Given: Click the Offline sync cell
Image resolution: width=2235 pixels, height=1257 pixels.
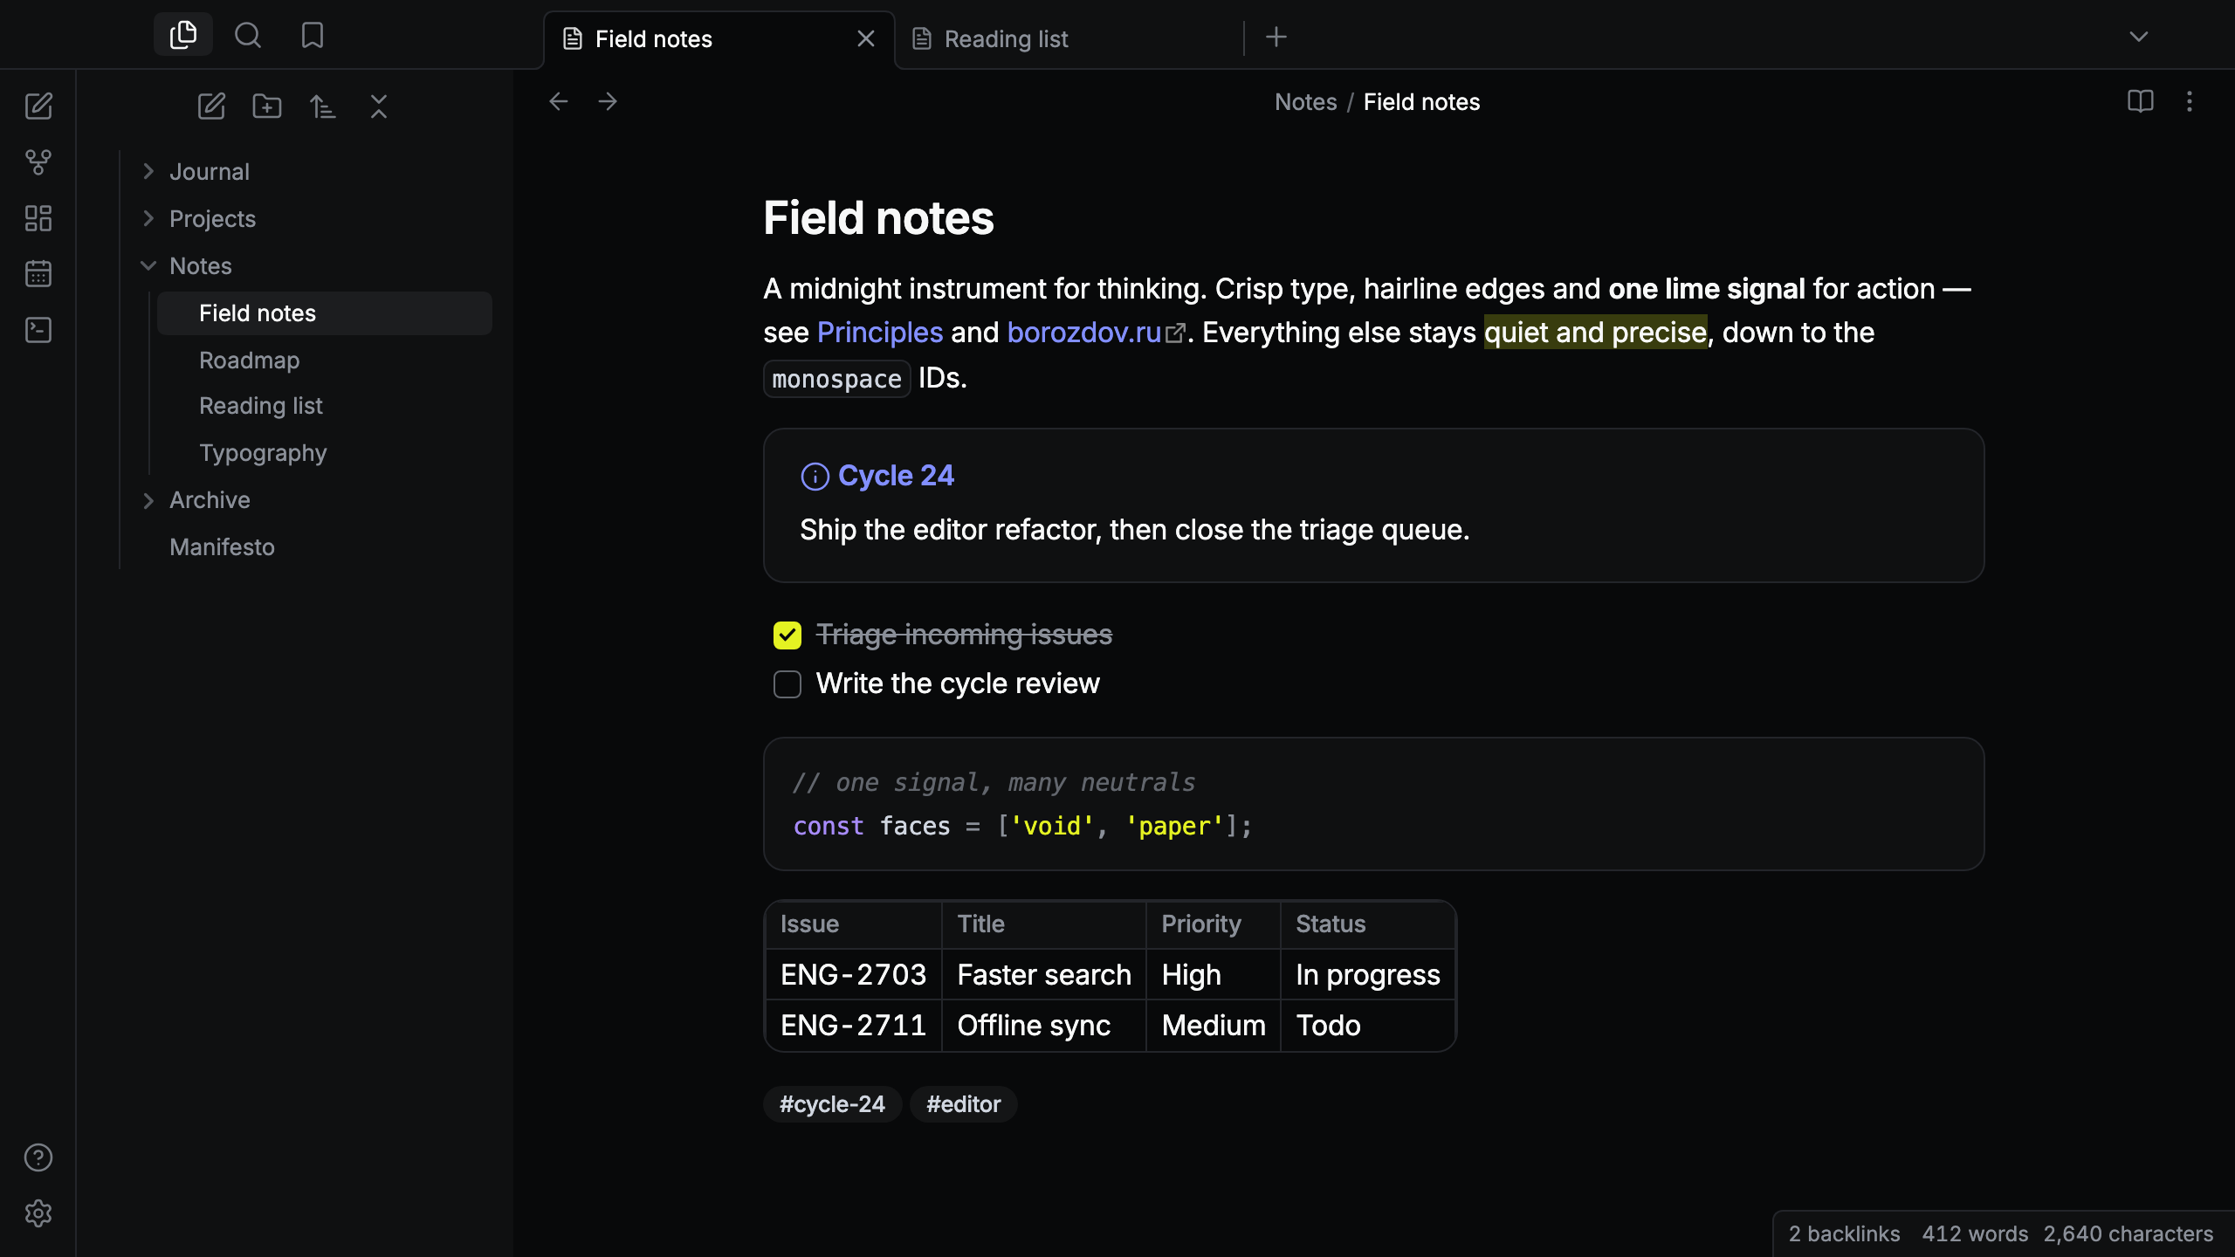Looking at the screenshot, I should tap(1044, 1025).
